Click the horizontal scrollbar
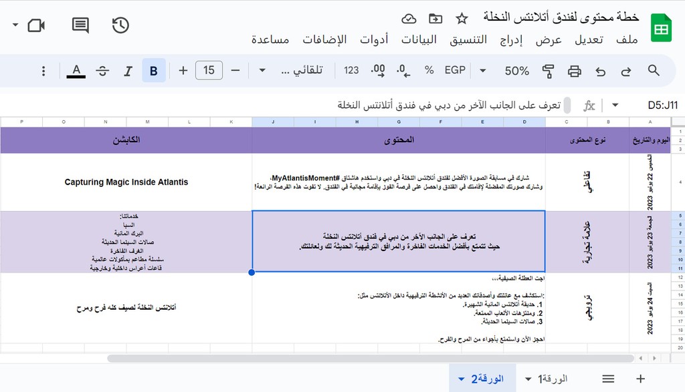685x392 pixels. (x=371, y=359)
